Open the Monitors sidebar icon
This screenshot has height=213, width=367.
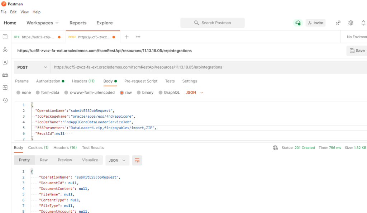click(x=5, y=87)
